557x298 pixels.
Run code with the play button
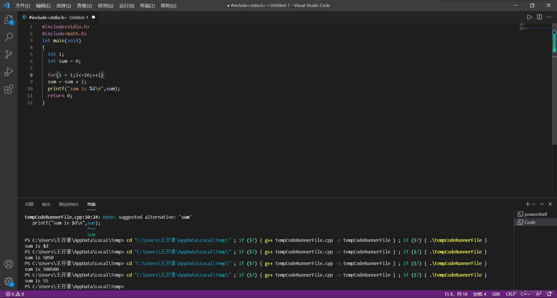tap(529, 17)
